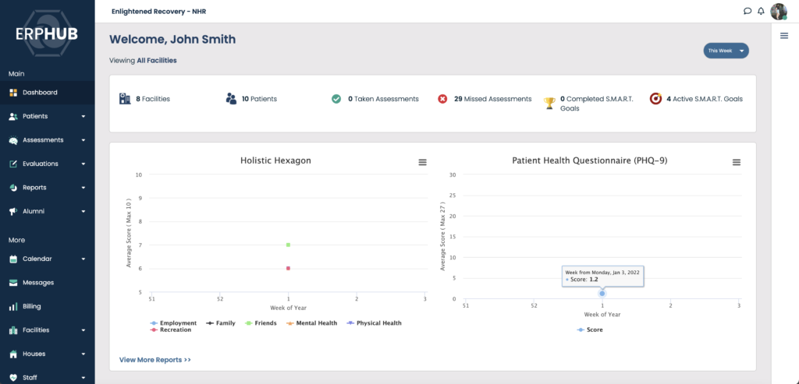Expand the Facilities sidebar submenu arrow
The width and height of the screenshot is (799, 384).
point(83,330)
